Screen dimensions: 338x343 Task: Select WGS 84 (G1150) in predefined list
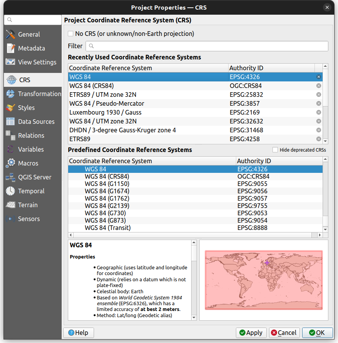[x=195, y=184]
